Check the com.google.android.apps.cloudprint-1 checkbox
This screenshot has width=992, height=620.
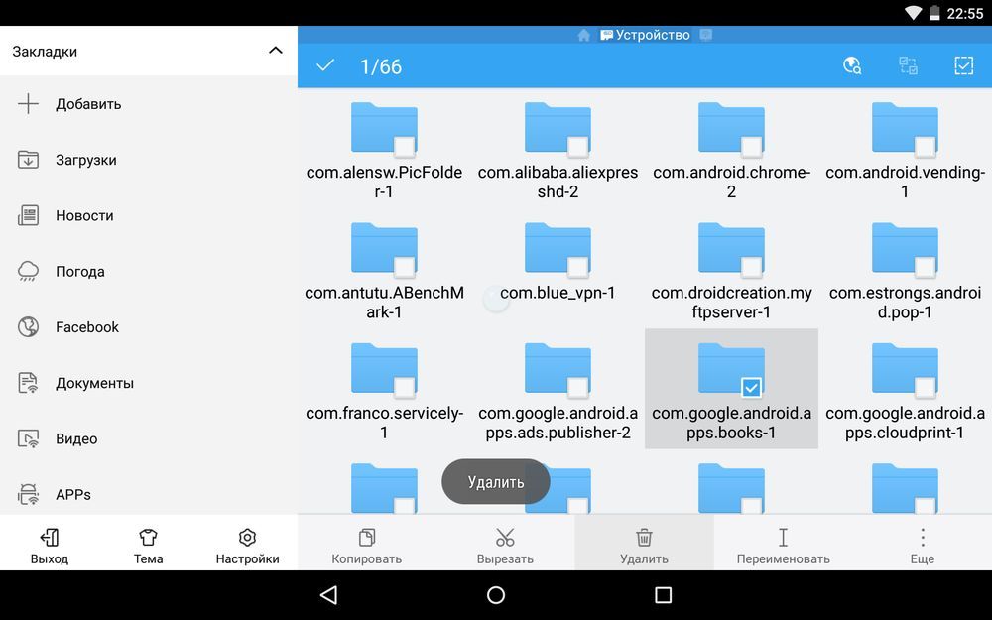tap(925, 387)
